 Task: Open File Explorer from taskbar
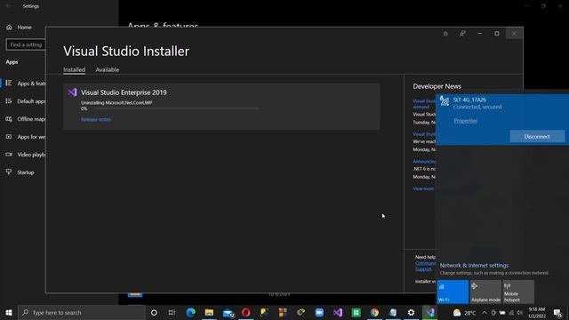click(x=209, y=312)
